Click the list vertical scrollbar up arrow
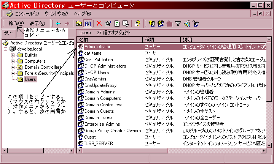274x164 pixels. (269, 39)
